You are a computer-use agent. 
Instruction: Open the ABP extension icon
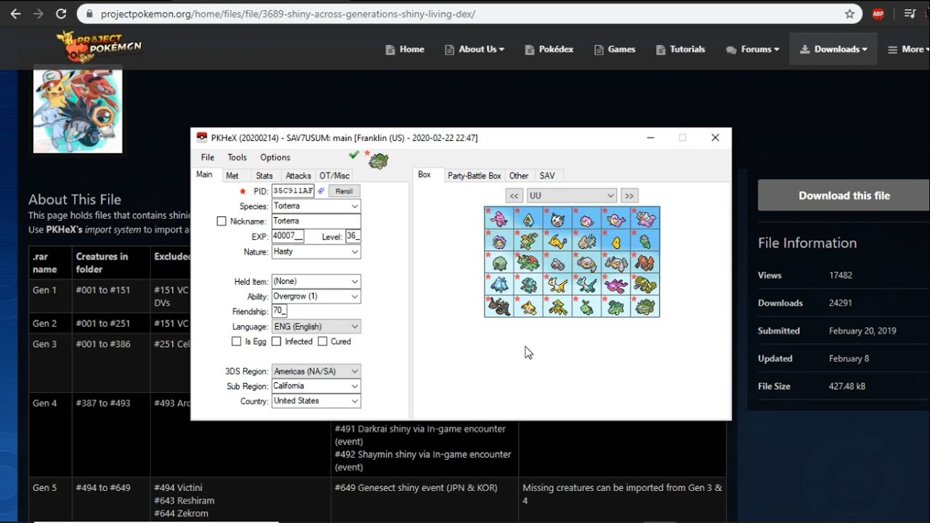tap(878, 14)
